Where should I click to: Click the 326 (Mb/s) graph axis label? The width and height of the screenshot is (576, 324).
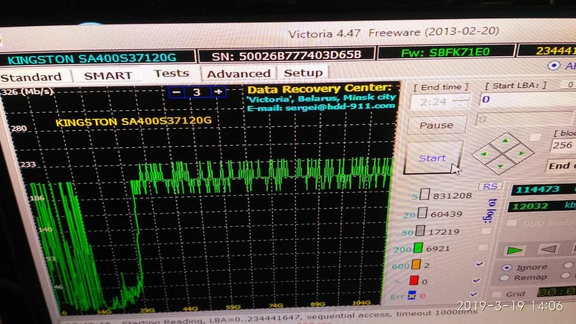coord(27,92)
